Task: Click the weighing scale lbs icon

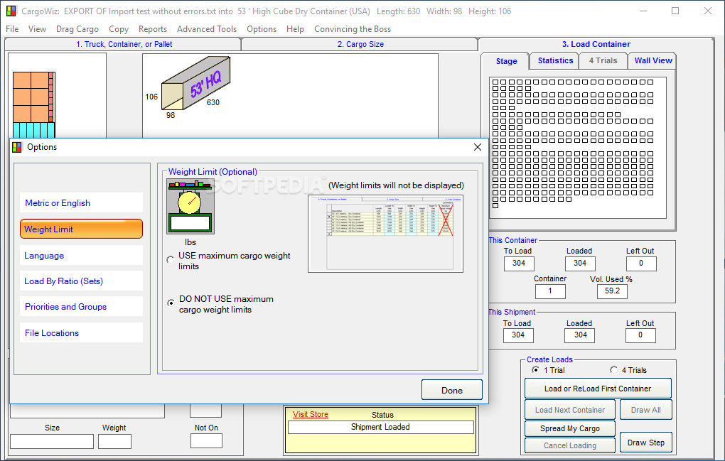Action: 190,207
